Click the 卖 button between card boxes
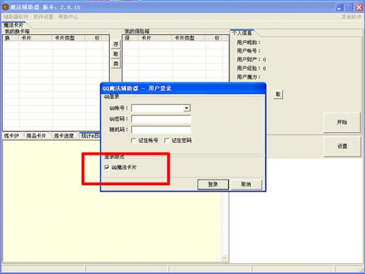Viewport: 365px width, 274px height. (116, 64)
